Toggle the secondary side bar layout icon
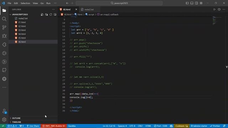The height and width of the screenshot is (128, 228). point(196,3)
